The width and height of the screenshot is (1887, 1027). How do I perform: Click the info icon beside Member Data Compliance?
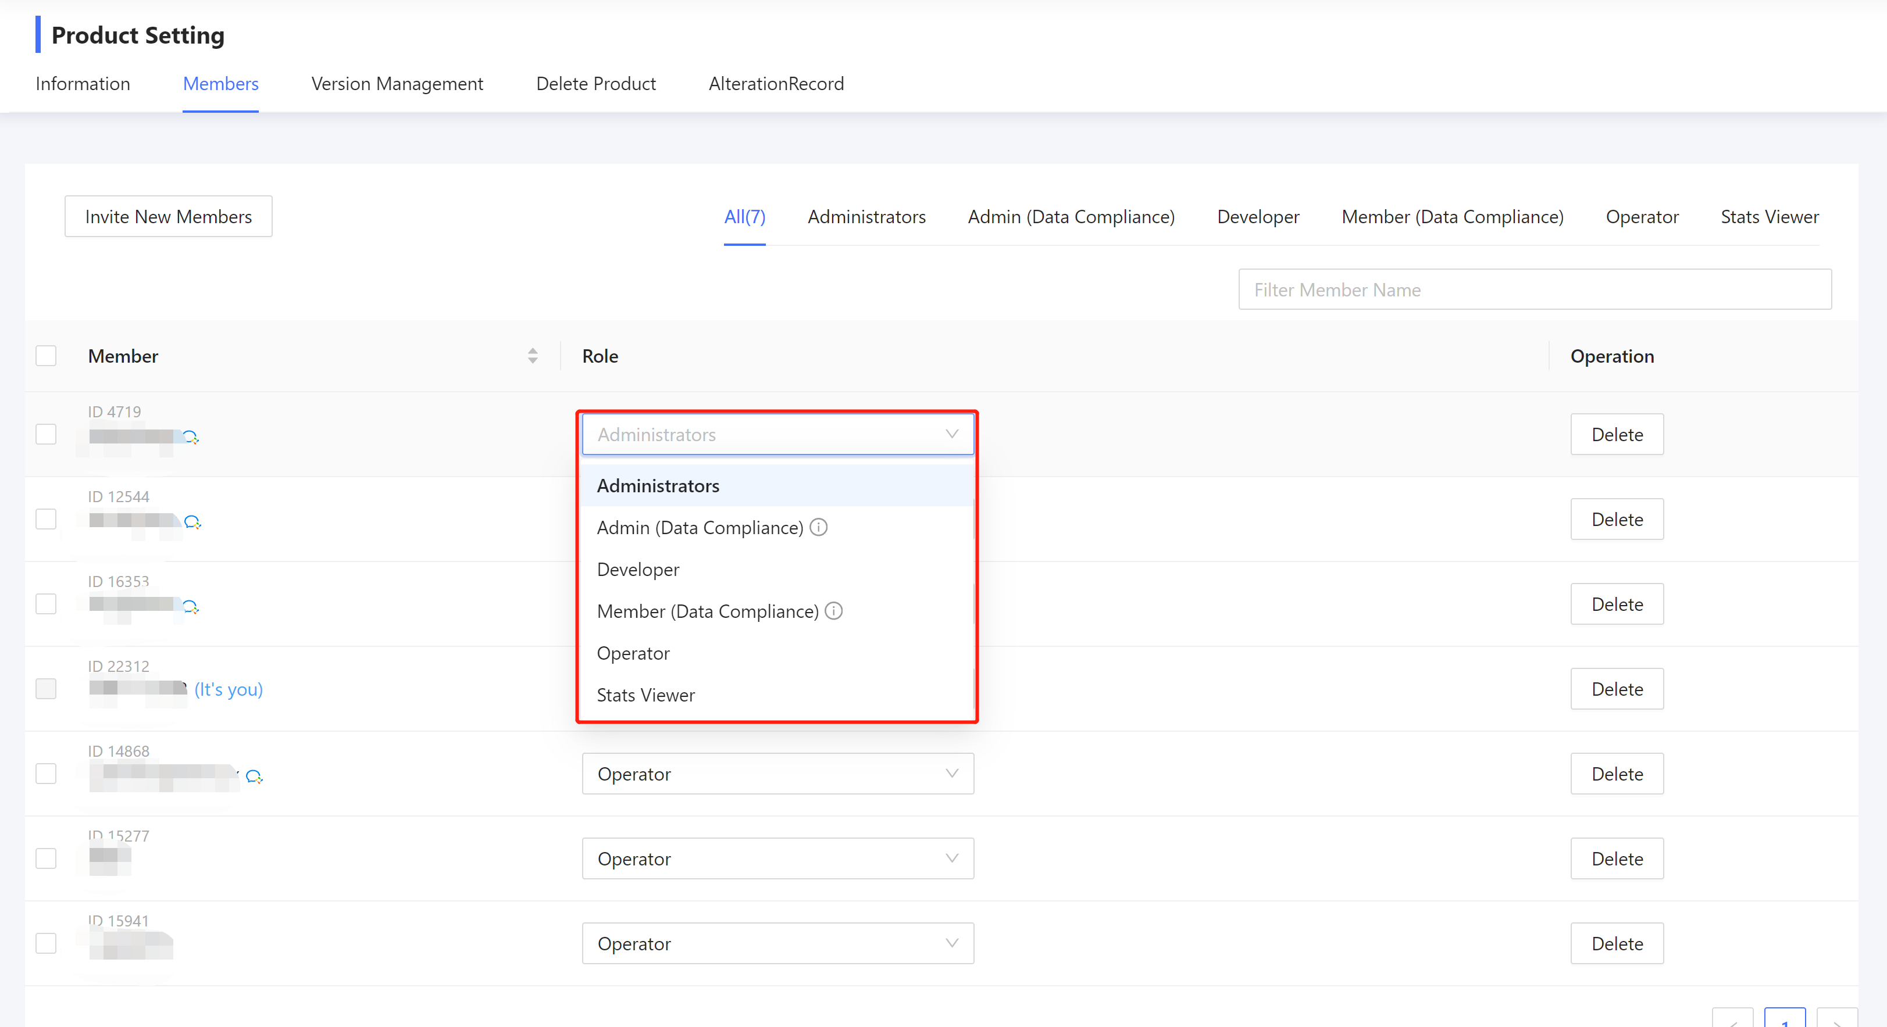833,611
